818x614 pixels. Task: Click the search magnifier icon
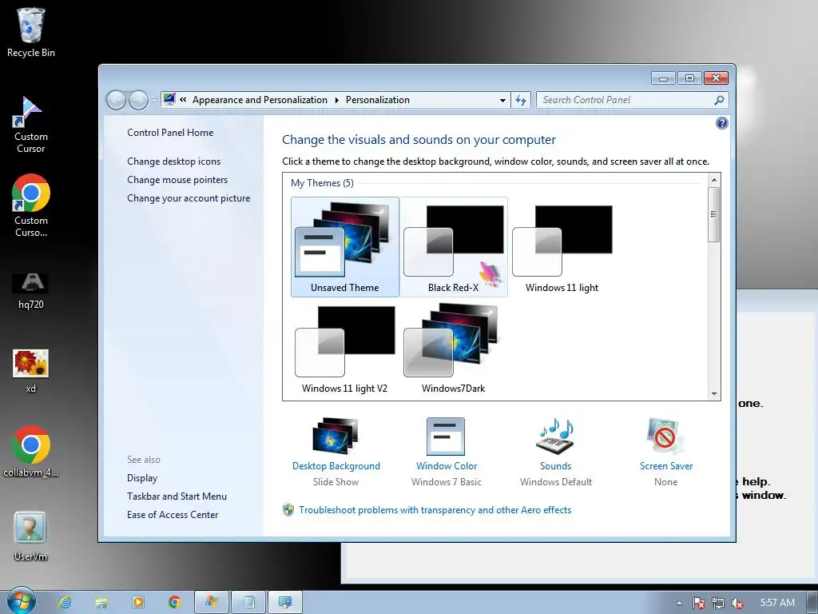coord(719,100)
